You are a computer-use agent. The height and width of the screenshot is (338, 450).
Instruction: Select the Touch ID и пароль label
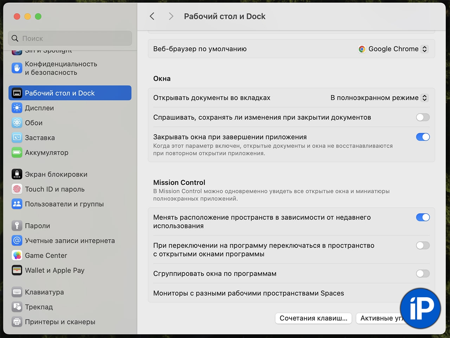pos(55,189)
